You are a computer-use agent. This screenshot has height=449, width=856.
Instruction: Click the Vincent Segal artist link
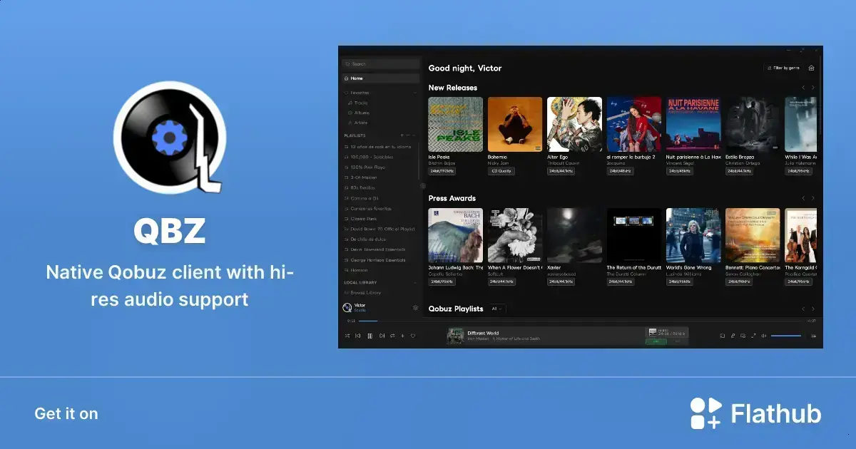tap(681, 163)
